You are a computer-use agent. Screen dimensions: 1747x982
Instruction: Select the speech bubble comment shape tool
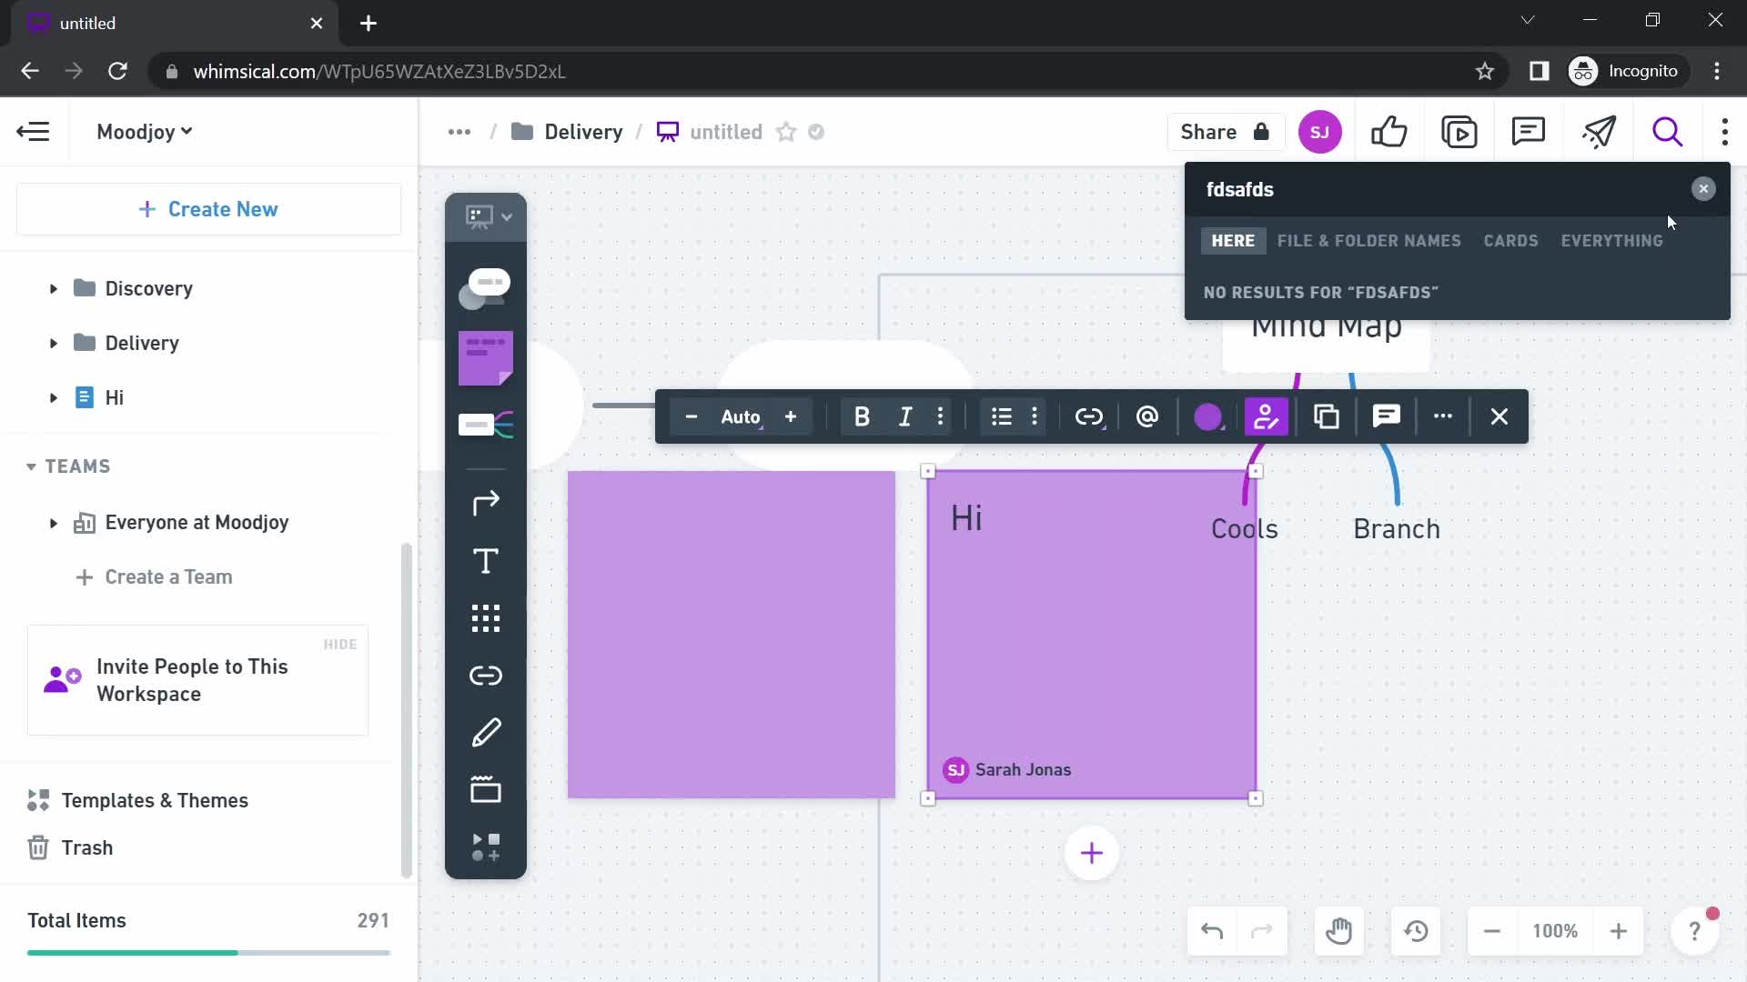point(486,288)
